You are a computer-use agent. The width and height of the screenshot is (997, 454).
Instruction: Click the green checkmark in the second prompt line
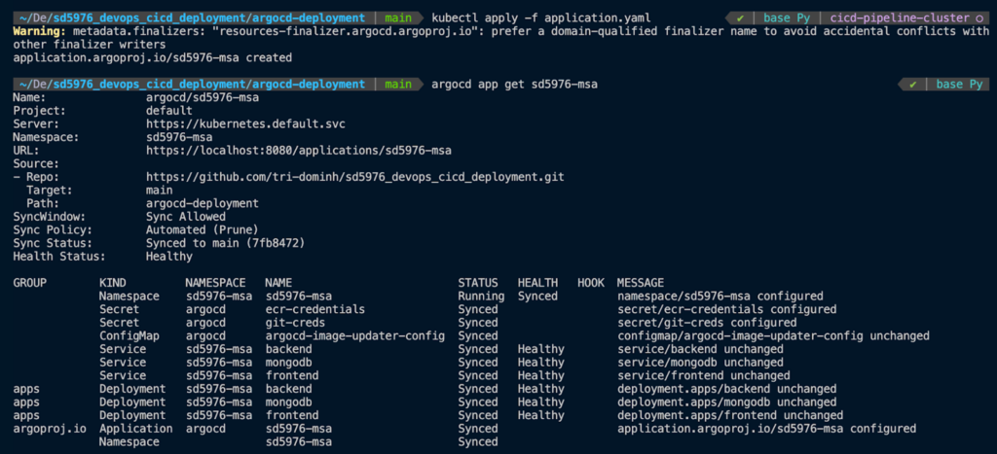coord(912,85)
